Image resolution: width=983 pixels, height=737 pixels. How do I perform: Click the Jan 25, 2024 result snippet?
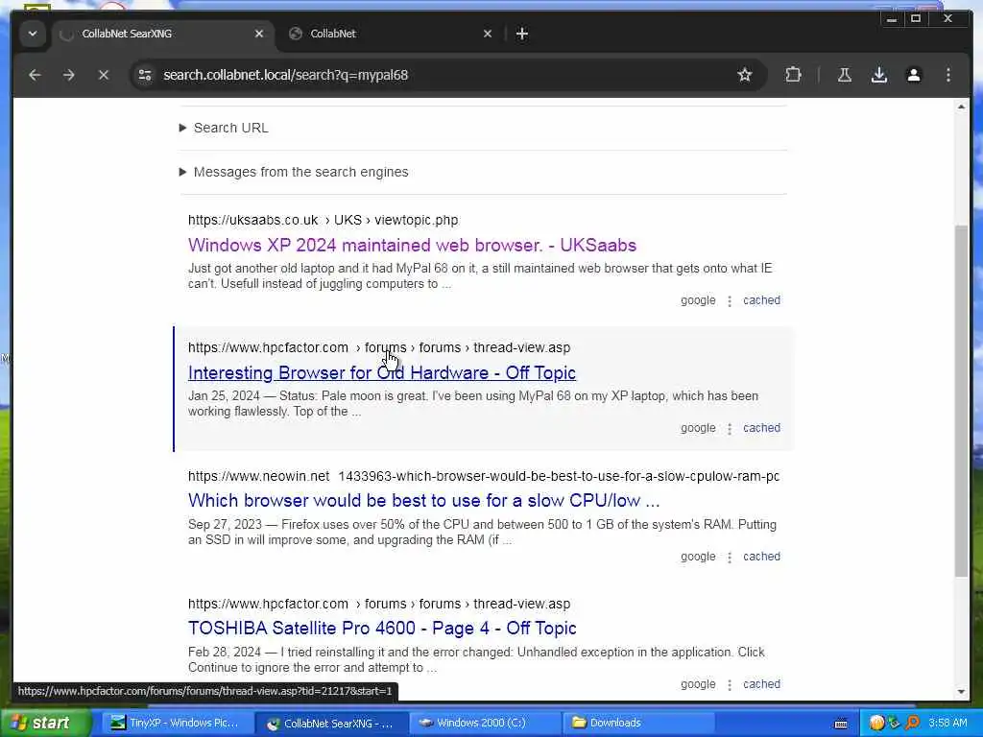[473, 404]
